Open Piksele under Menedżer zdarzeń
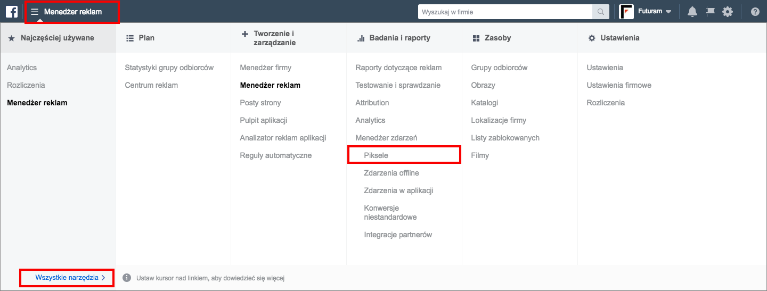This screenshot has width=767, height=291. click(x=376, y=155)
